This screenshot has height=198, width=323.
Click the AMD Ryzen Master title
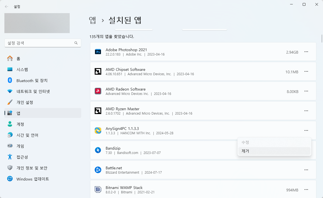coord(122,109)
